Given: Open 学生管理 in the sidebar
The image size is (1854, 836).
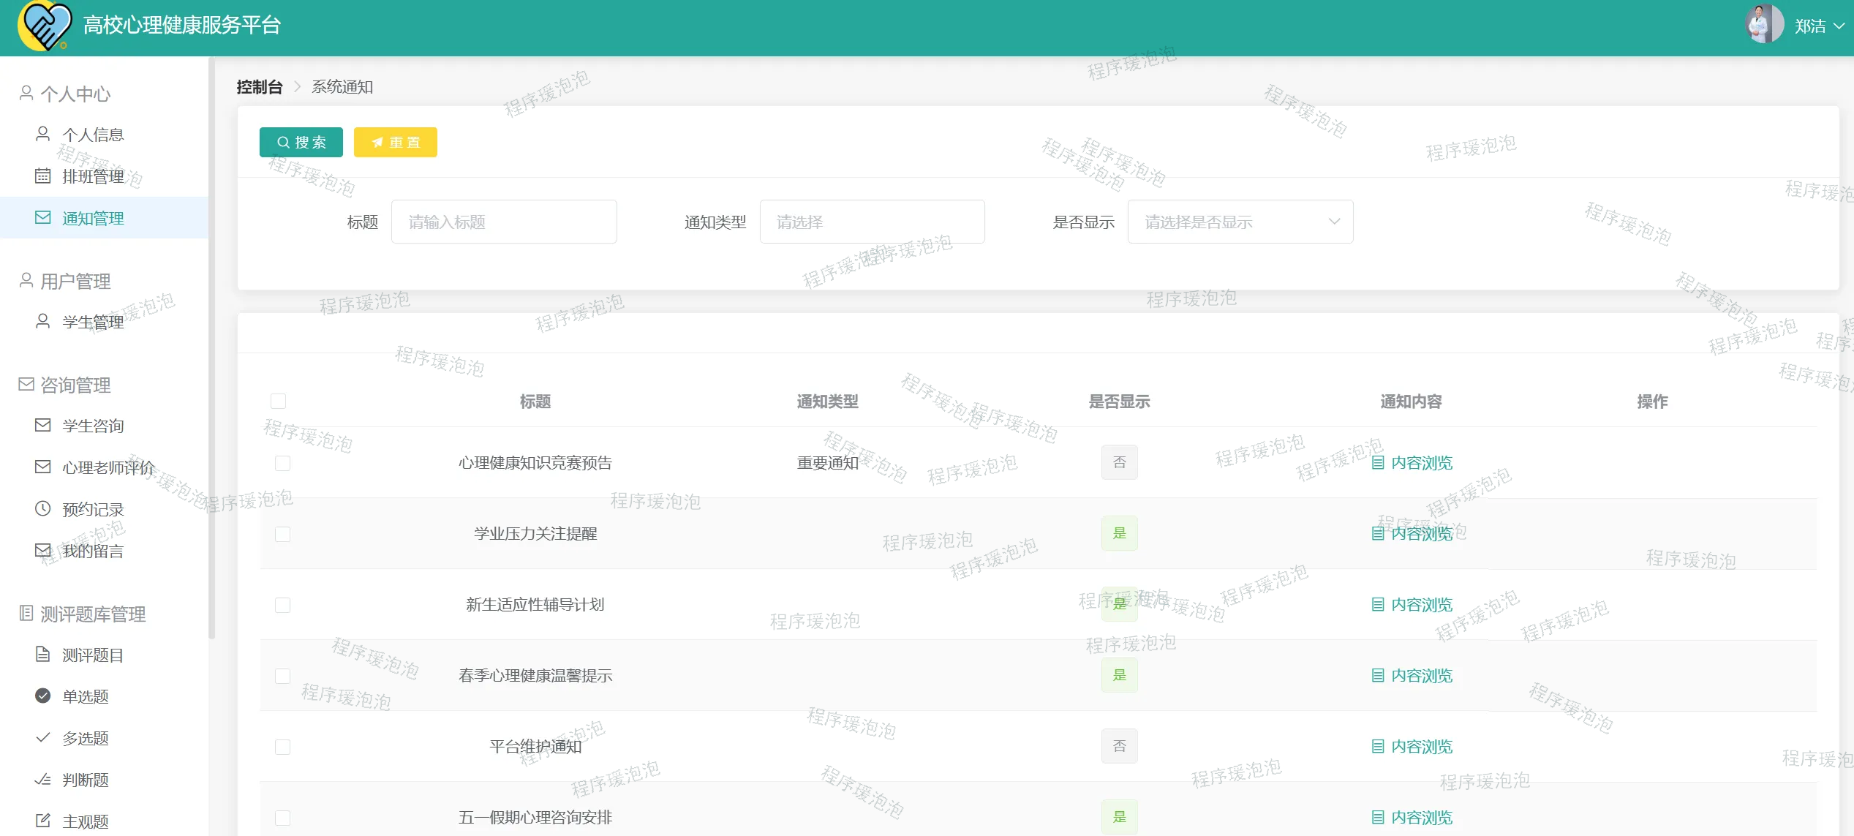Looking at the screenshot, I should [93, 322].
